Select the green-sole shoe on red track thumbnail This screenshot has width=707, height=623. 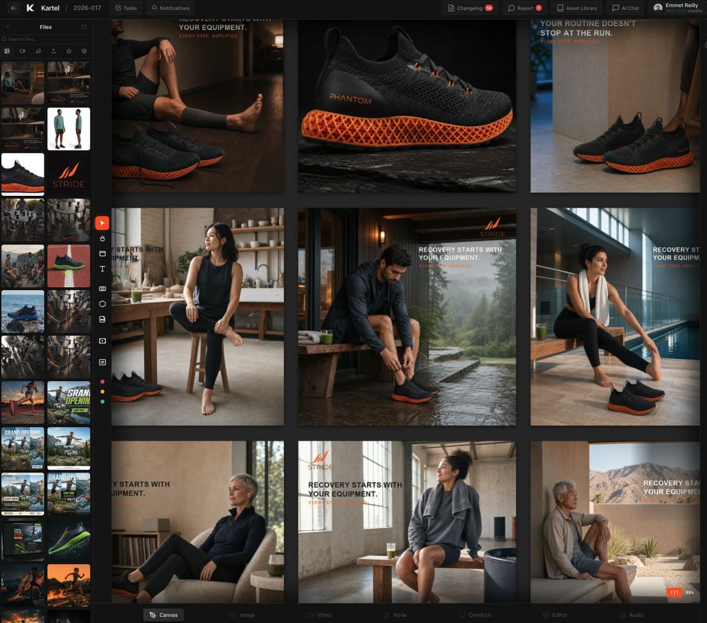coord(69,266)
